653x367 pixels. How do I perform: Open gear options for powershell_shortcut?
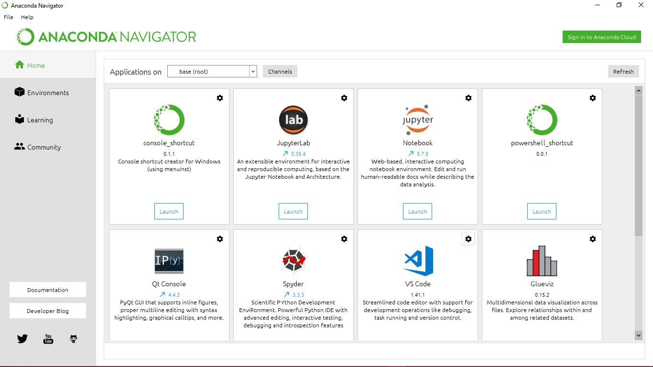[593, 98]
